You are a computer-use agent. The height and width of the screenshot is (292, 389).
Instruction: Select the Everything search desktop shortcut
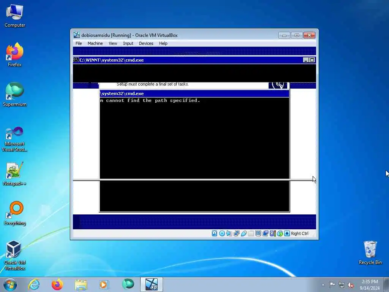[15, 213]
